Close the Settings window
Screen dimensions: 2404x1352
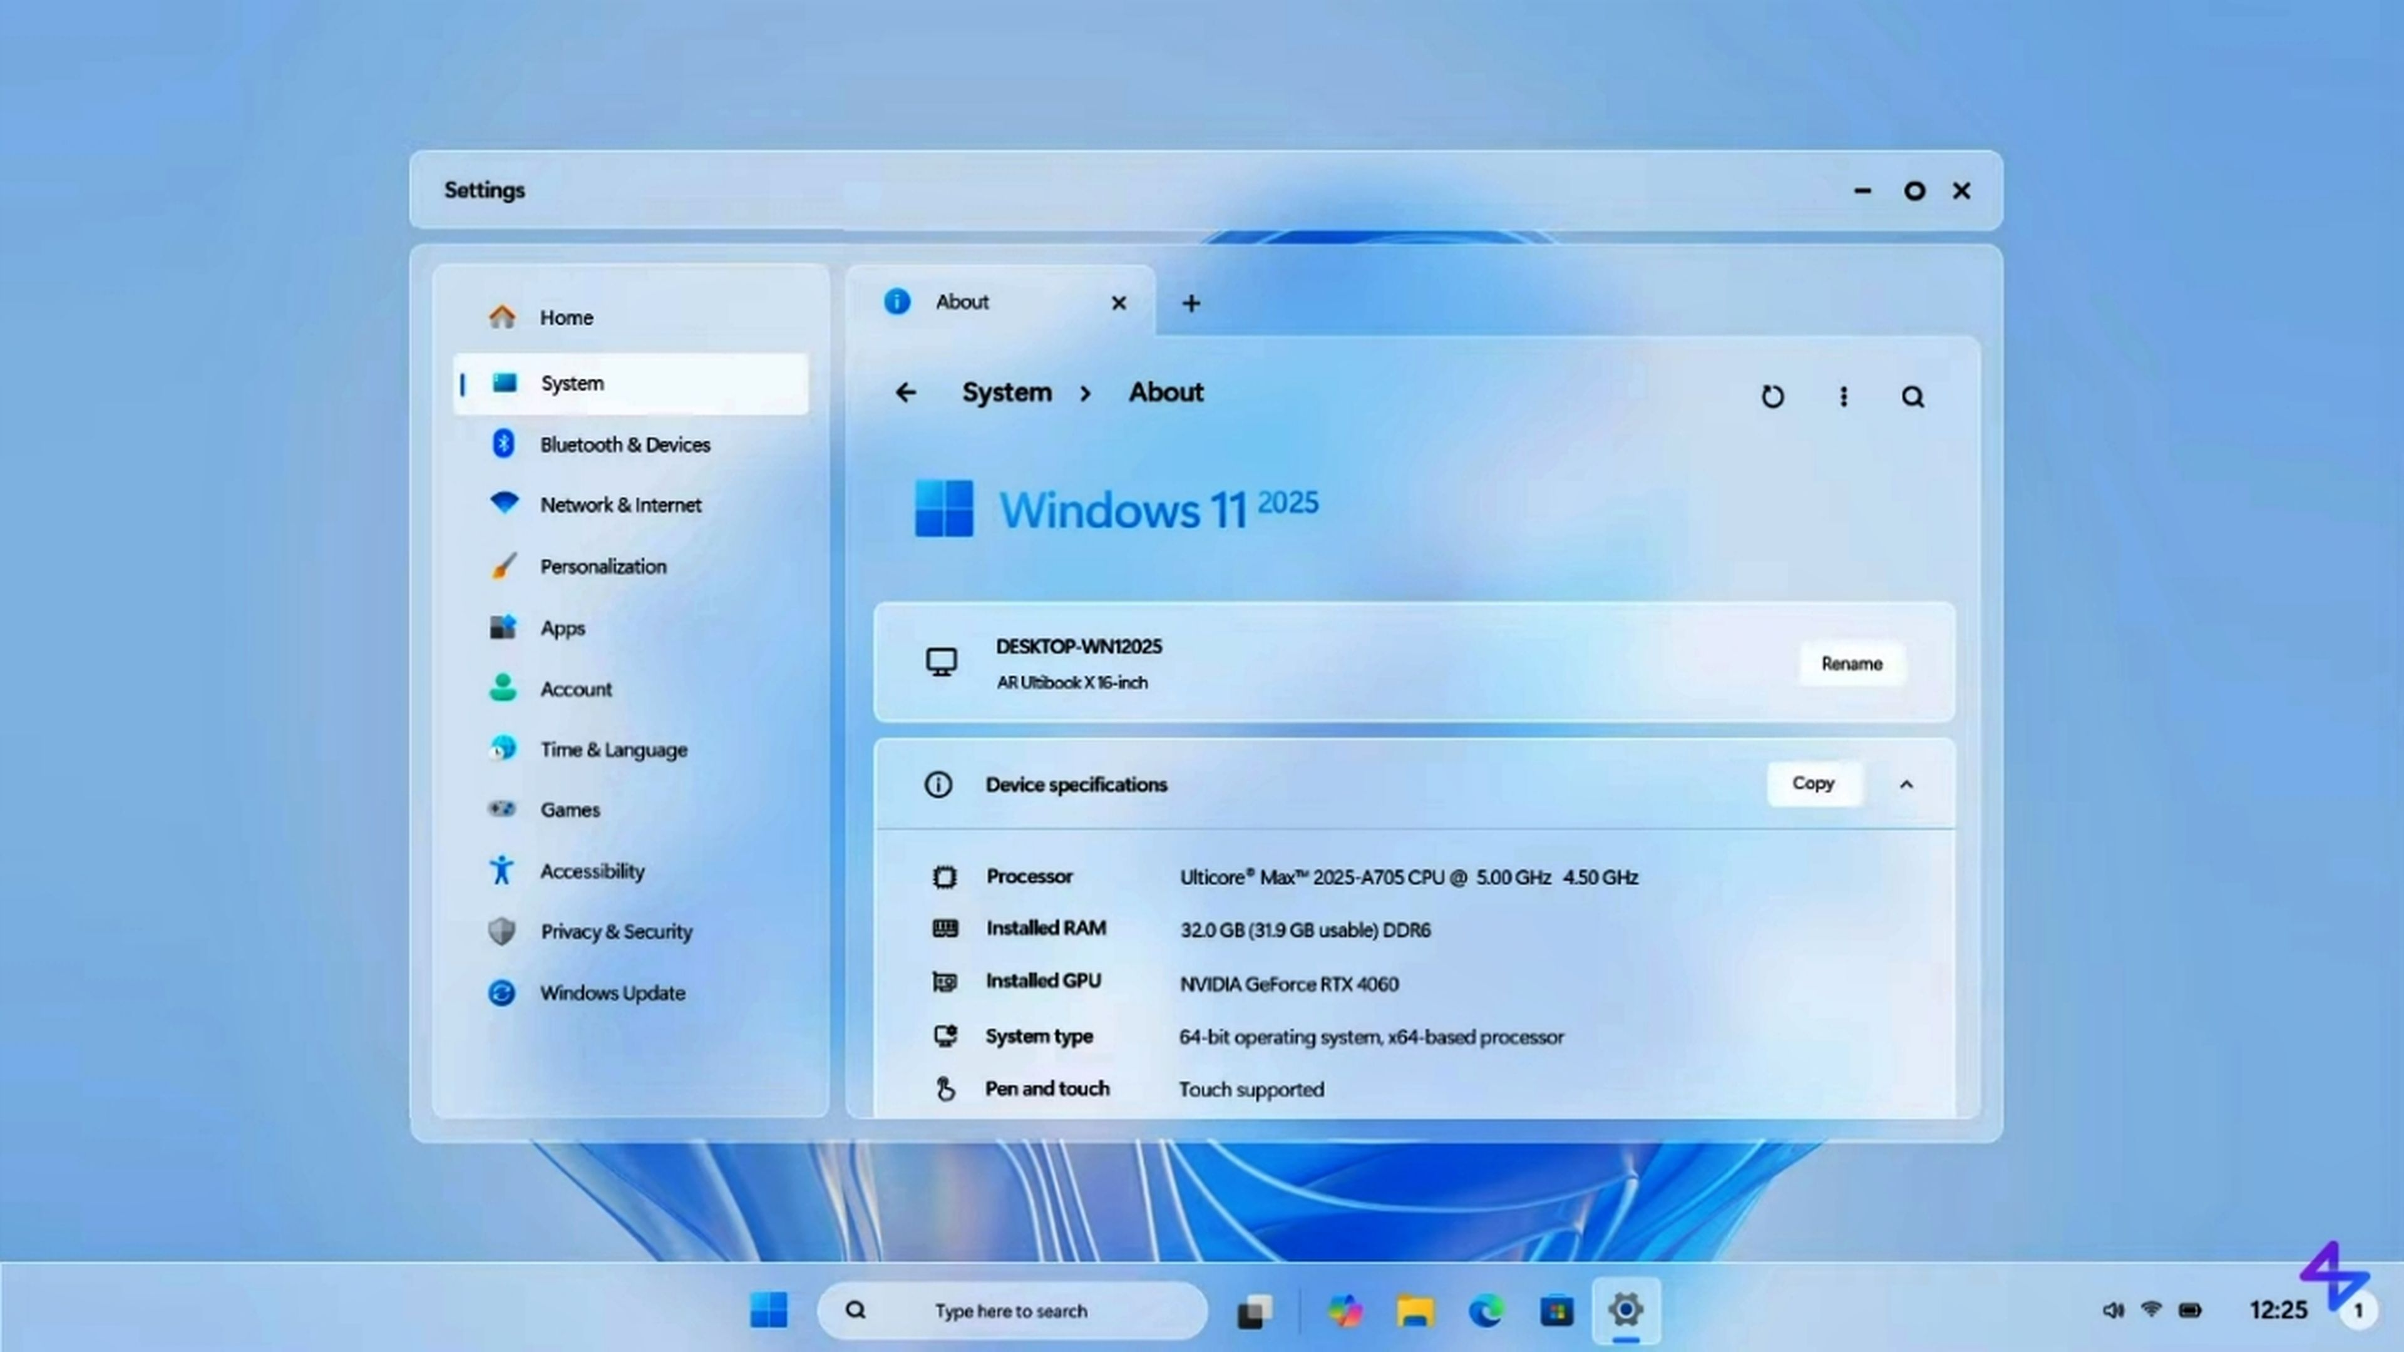pos(1961,190)
